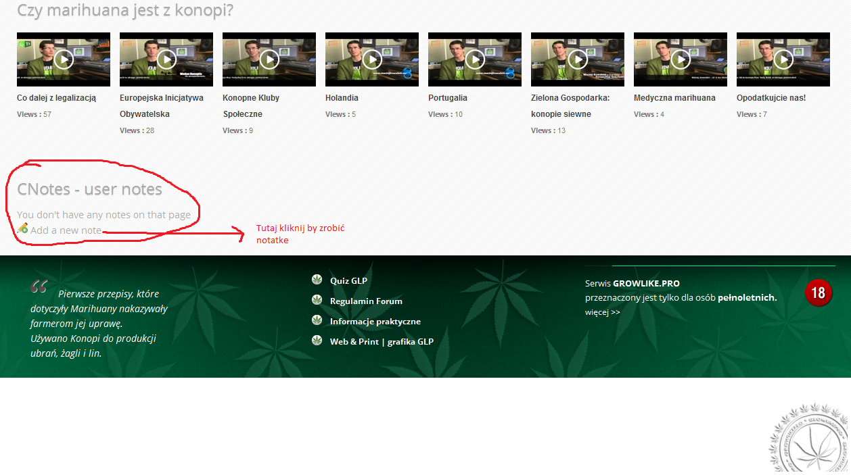The height and width of the screenshot is (475, 851).
Task: Open the 'Medyczna marihuana' title link
Action: pyautogui.click(x=674, y=98)
